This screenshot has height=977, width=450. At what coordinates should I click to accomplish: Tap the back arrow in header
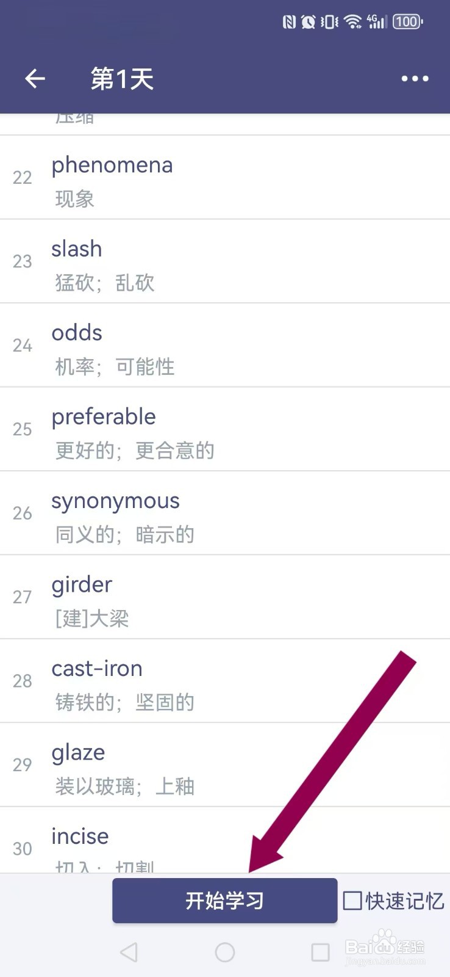pyautogui.click(x=35, y=79)
